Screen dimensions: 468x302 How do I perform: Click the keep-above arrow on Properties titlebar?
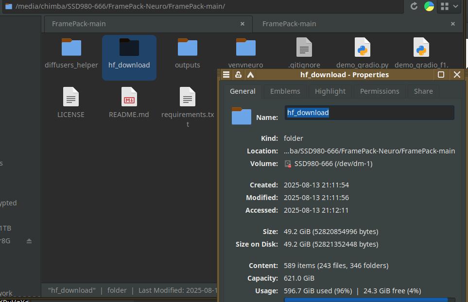[x=250, y=75]
